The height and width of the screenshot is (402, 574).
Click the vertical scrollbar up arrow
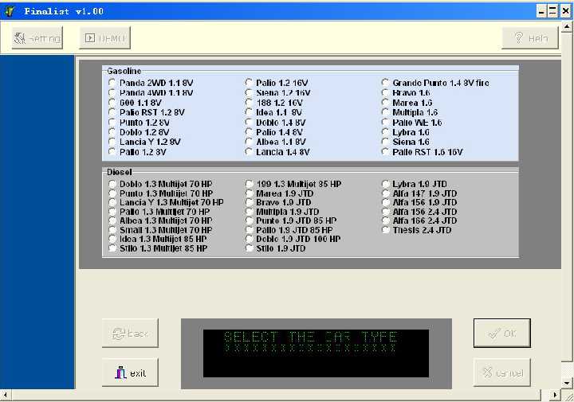(x=567, y=27)
